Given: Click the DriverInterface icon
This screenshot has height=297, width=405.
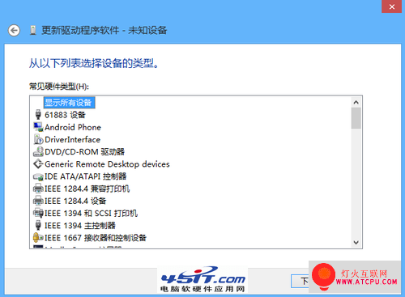Looking at the screenshot, I should [x=38, y=139].
